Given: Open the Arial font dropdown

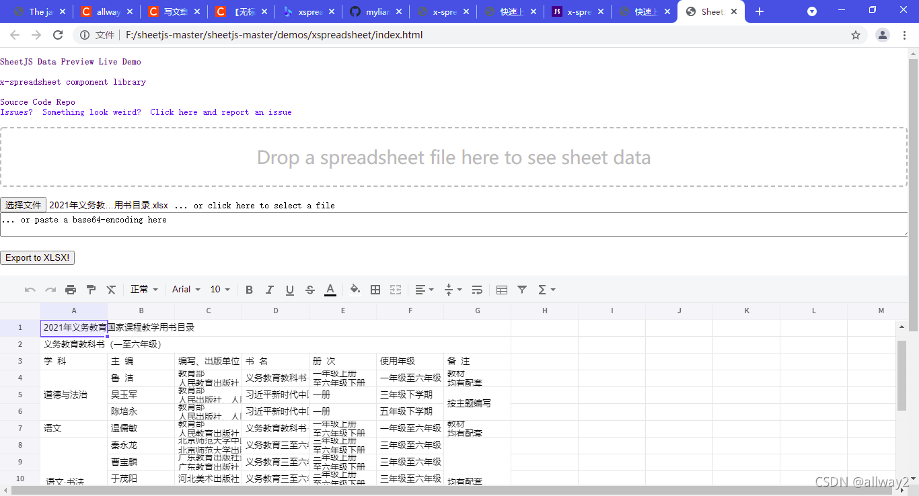Looking at the screenshot, I should coord(186,290).
